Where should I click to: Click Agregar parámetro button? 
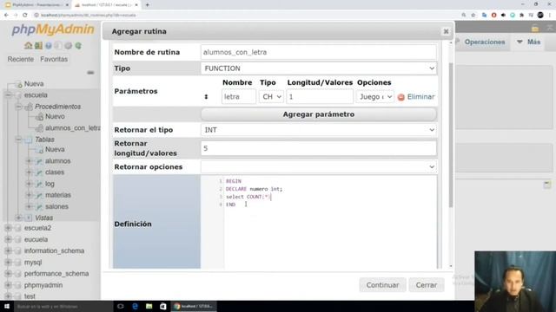[319, 114]
